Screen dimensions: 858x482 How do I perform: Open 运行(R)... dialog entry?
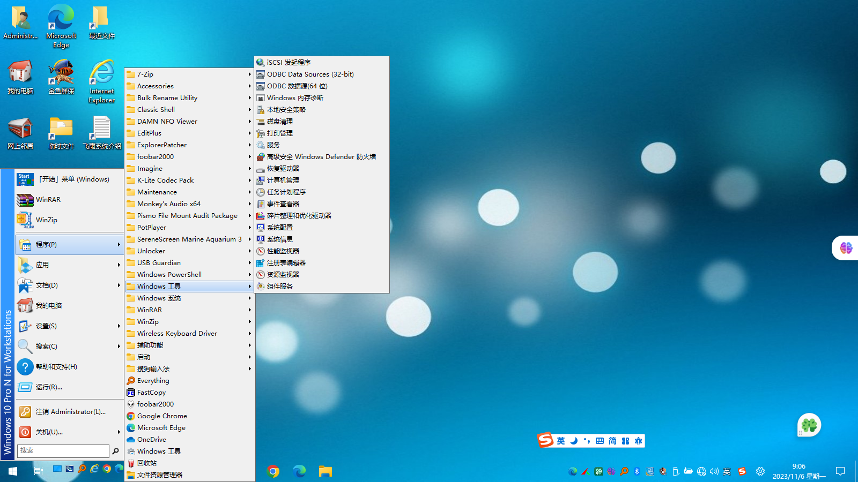pos(70,387)
